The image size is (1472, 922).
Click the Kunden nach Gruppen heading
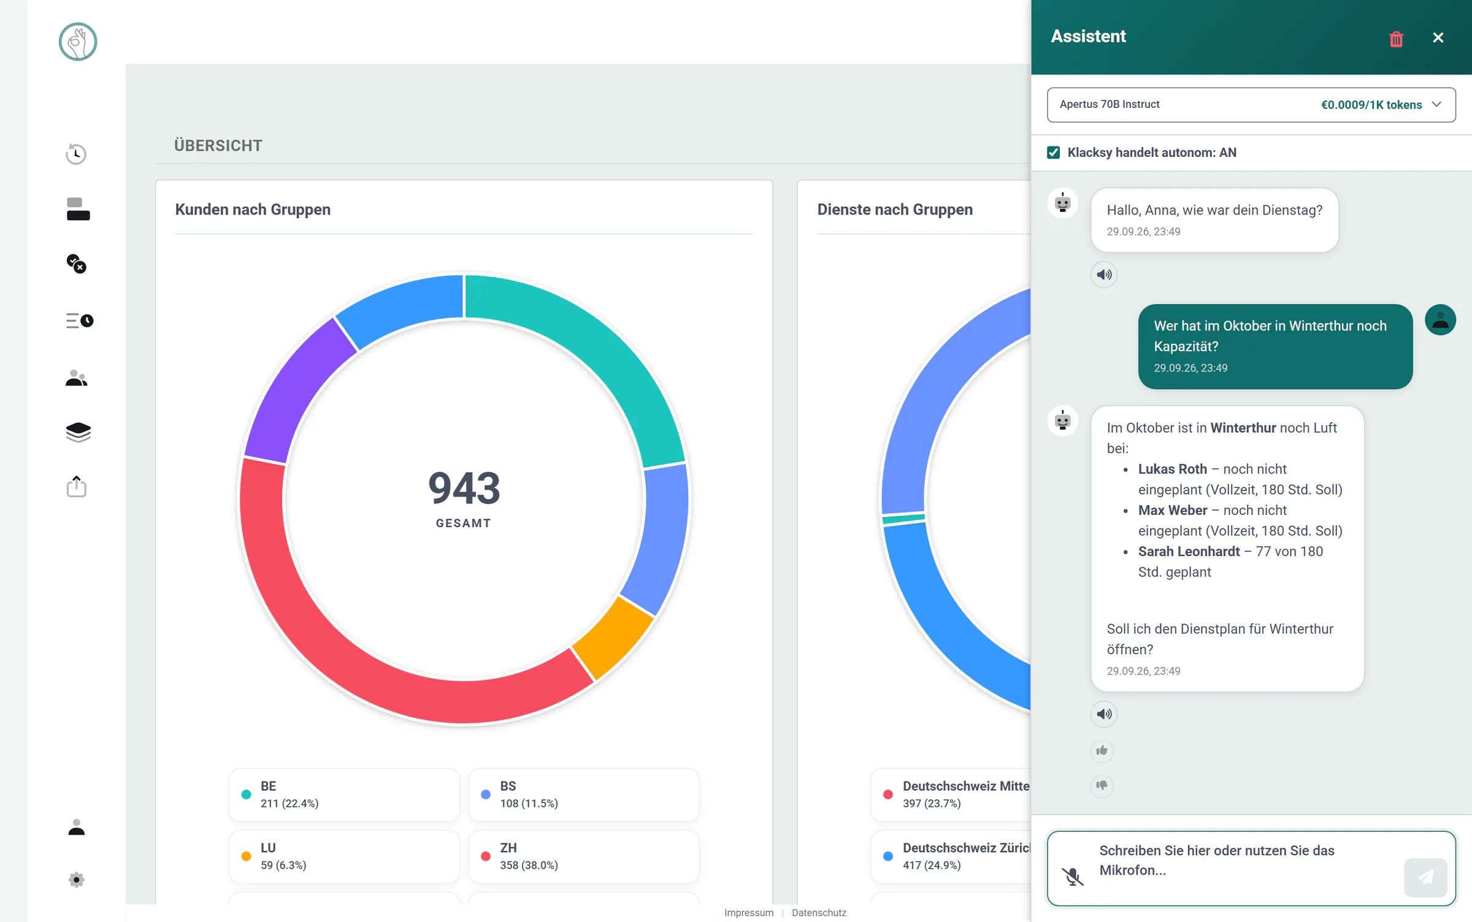pyautogui.click(x=253, y=210)
